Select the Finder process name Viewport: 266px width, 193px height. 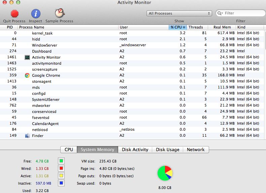click(38, 136)
